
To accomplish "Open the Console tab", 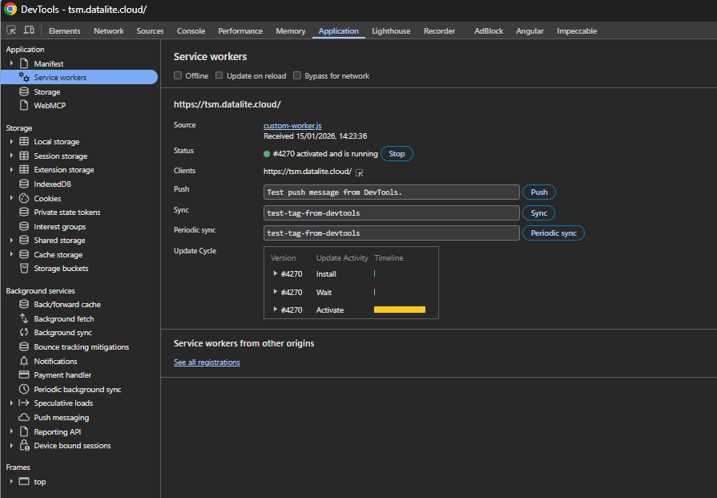I will pos(191,30).
